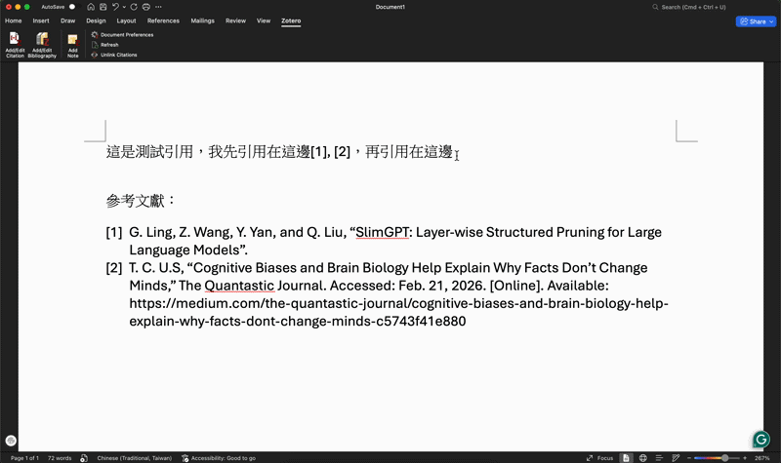
Task: Switch to the References tab
Action: [x=163, y=20]
